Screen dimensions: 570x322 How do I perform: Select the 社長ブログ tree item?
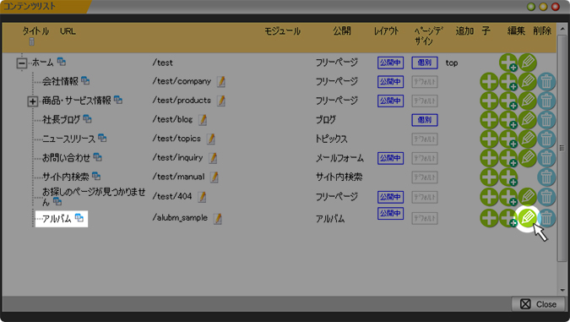click(x=61, y=119)
